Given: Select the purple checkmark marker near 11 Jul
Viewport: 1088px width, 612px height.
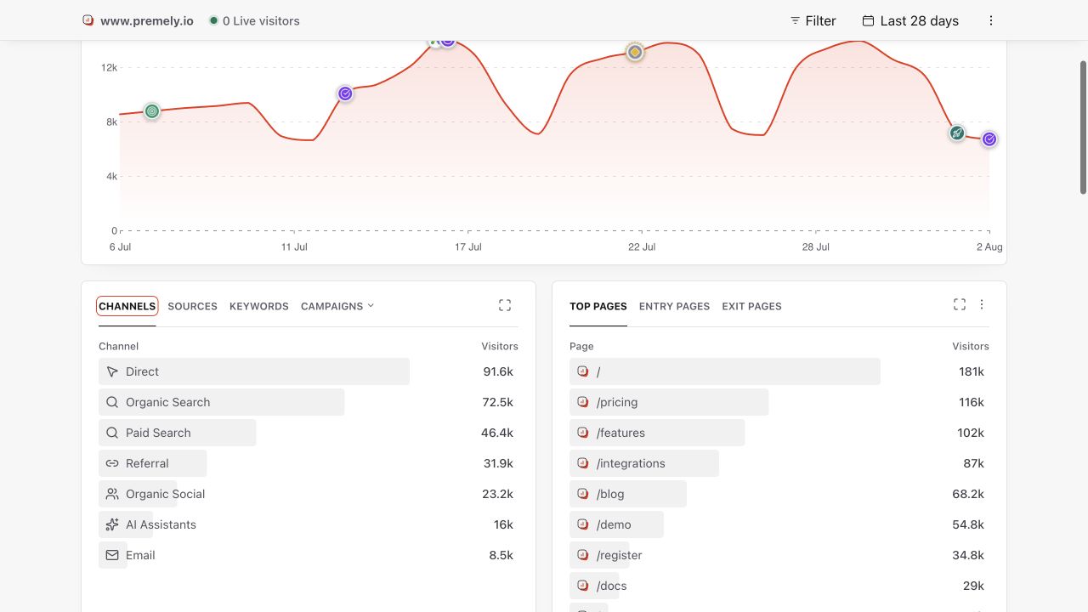Looking at the screenshot, I should pyautogui.click(x=345, y=93).
